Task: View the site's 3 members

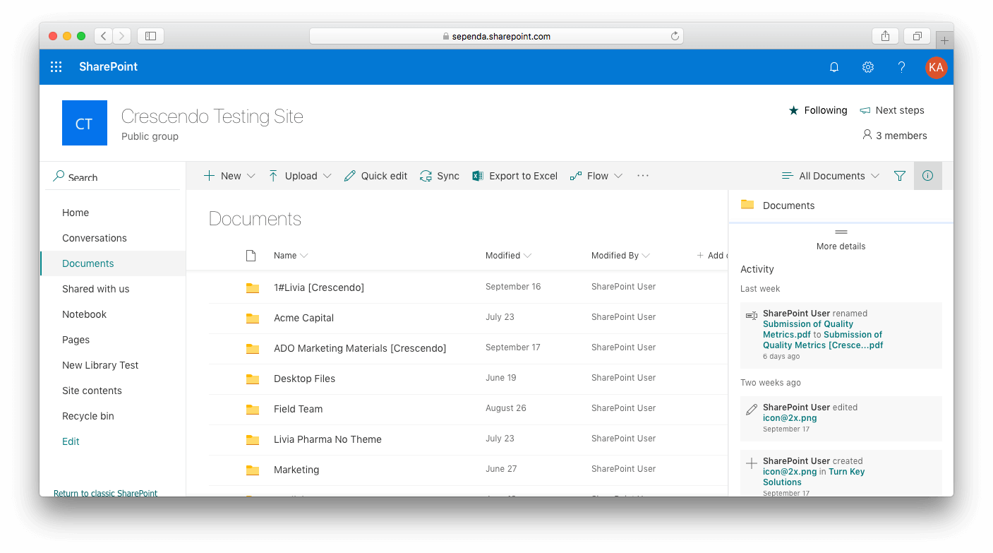Action: pyautogui.click(x=894, y=135)
